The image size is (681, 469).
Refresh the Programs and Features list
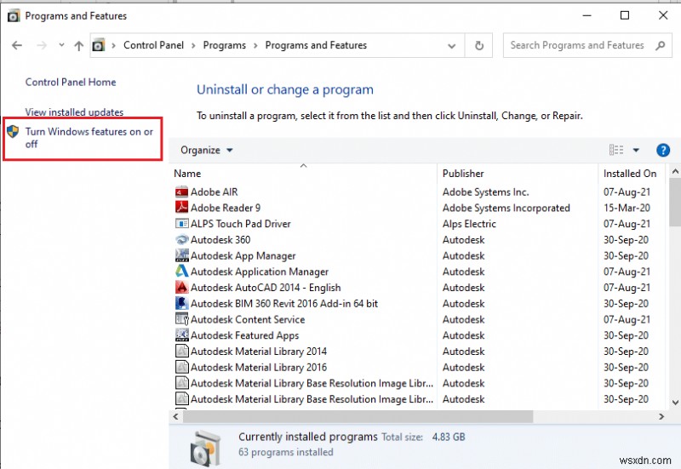pyautogui.click(x=479, y=45)
